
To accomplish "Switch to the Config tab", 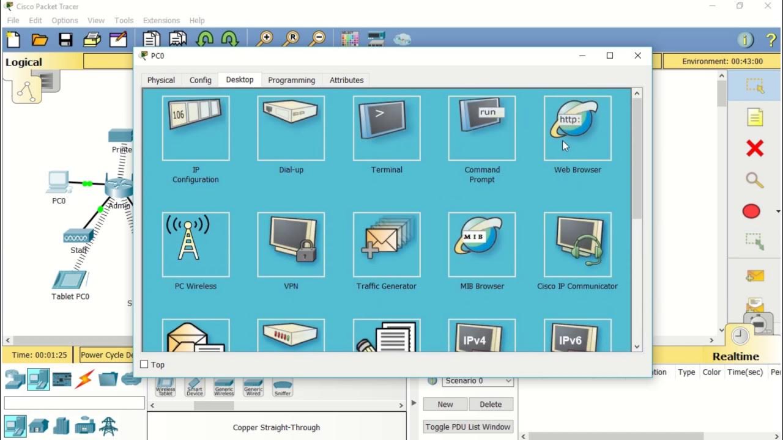I will (x=200, y=80).
